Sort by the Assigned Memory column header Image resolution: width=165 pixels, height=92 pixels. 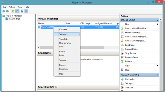[x=105, y=23]
